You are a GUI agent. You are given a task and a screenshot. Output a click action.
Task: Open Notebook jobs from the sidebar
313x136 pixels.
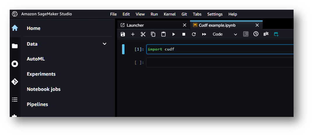pyautogui.click(x=43, y=89)
